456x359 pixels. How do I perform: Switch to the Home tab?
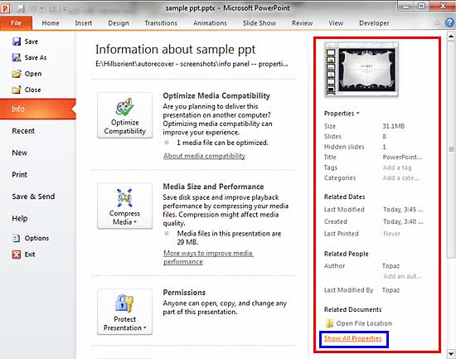point(51,23)
